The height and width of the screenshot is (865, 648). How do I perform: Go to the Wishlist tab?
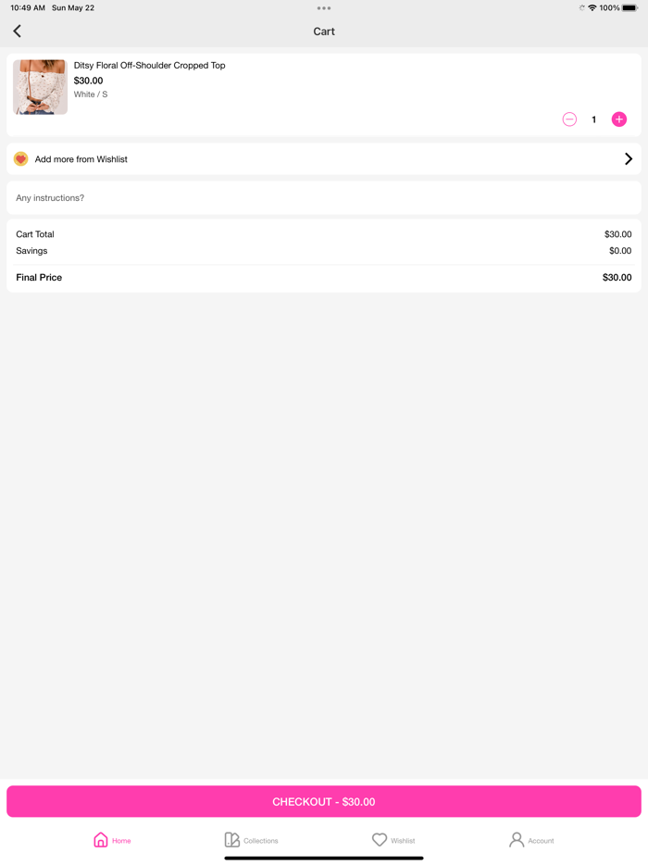[x=393, y=840]
